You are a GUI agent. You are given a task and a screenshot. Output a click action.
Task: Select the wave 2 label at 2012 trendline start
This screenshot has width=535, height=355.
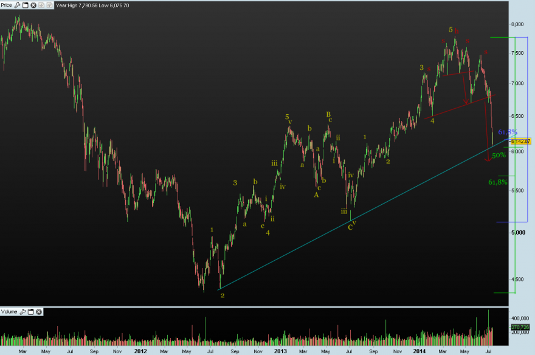pyautogui.click(x=223, y=295)
